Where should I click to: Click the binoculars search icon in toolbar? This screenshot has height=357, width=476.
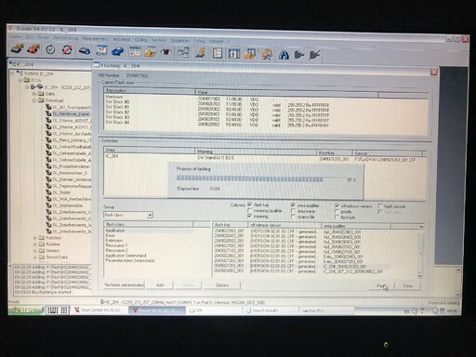pyautogui.click(x=284, y=55)
